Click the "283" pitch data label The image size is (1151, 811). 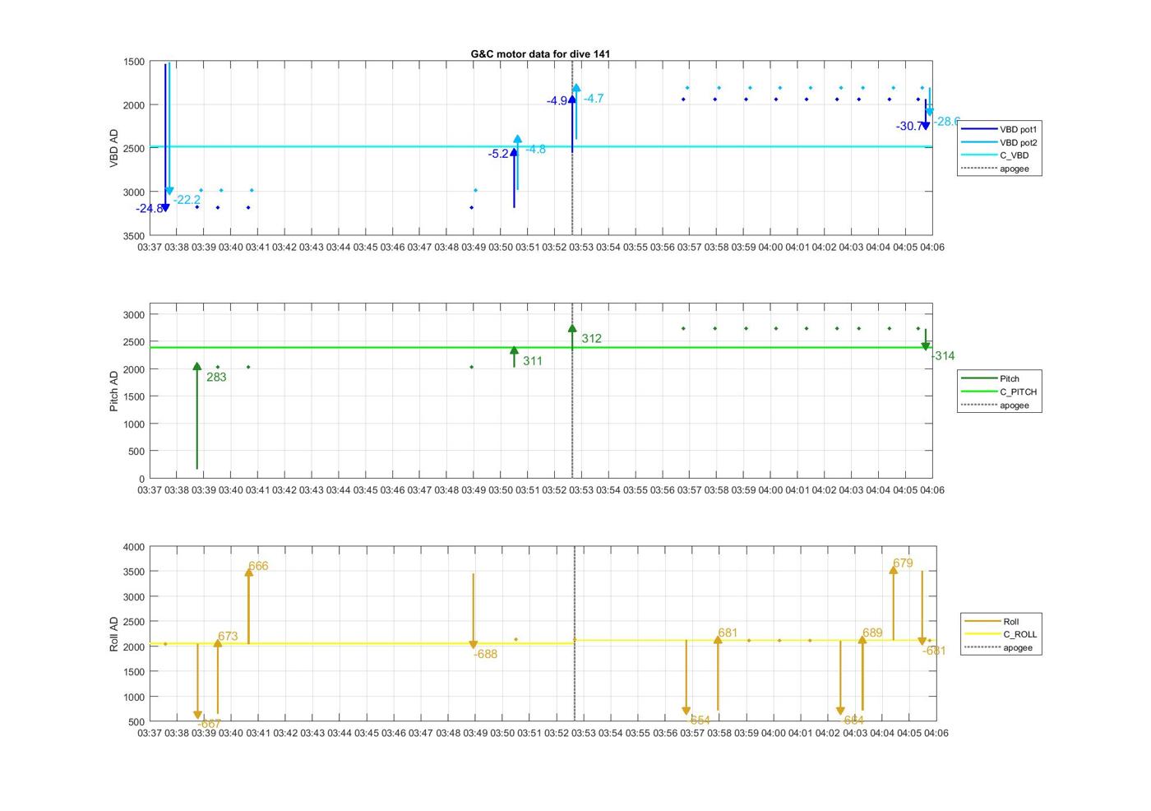tap(216, 378)
